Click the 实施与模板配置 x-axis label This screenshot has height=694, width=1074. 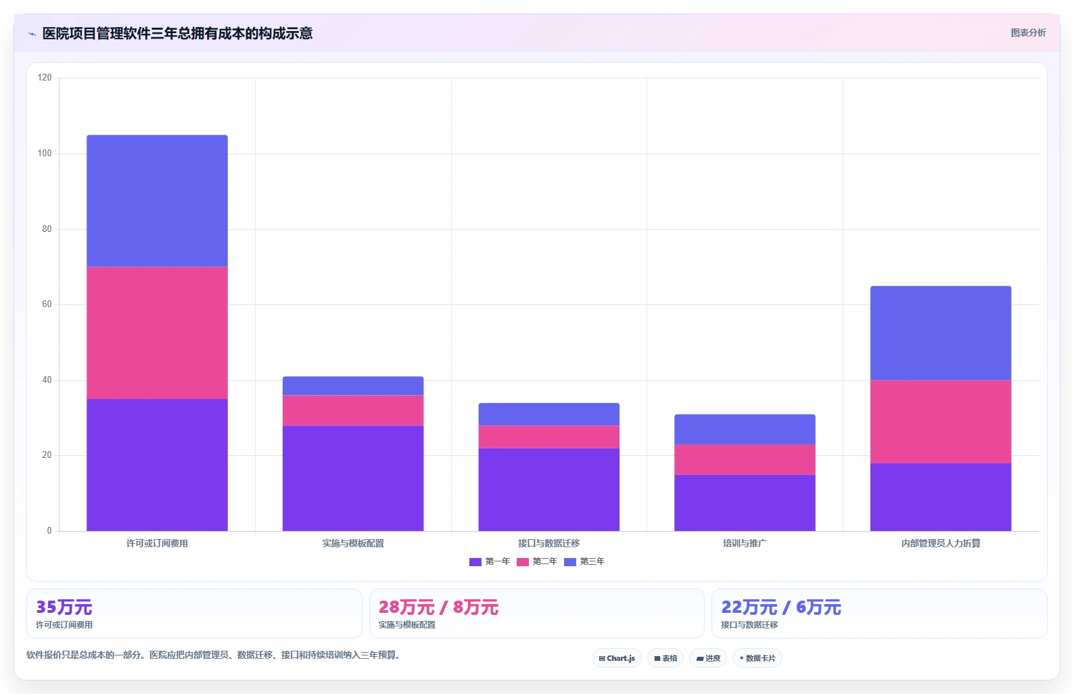(353, 543)
